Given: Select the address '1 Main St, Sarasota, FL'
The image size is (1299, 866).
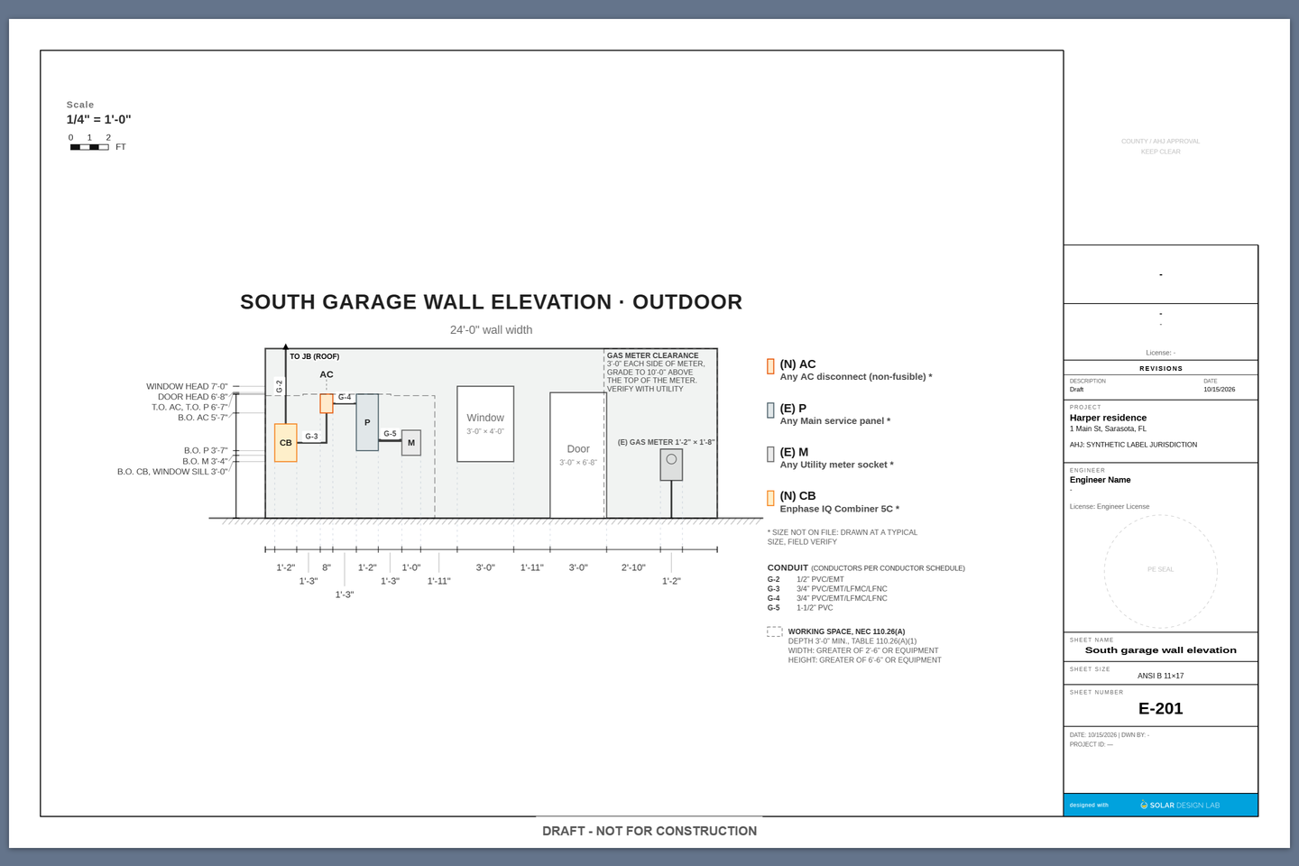Looking at the screenshot, I should 1109,429.
